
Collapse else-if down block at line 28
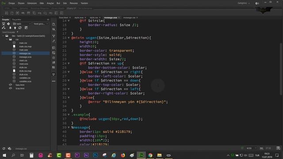[x=69, y=80]
